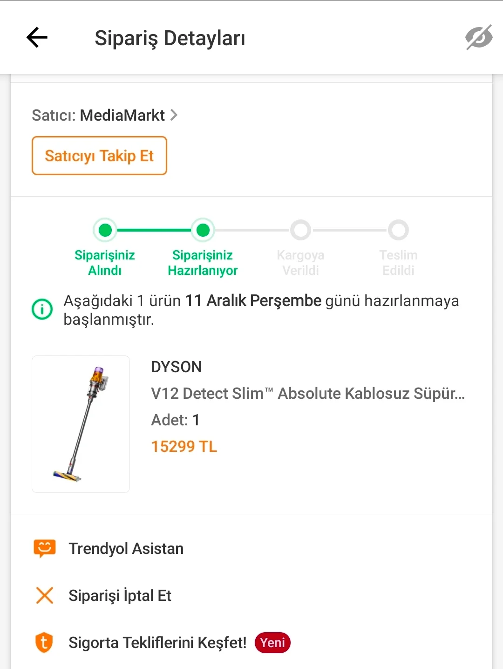Open Trendyol Asistan menu entry
The width and height of the screenshot is (503, 669).
pos(126,549)
